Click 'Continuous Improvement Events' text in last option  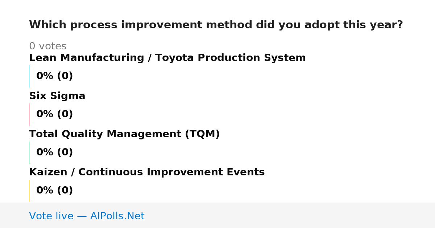[x=171, y=172]
